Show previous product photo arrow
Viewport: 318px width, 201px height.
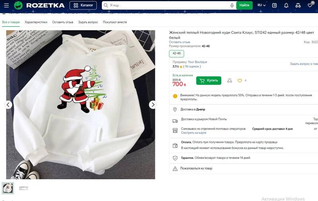coord(8,105)
